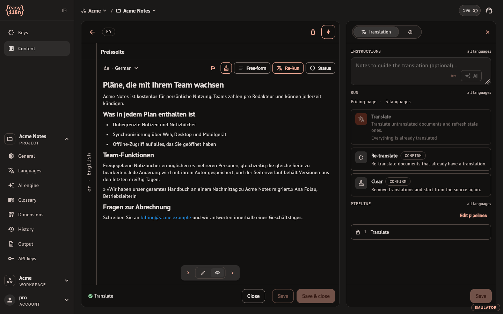Screen dimensions: 503x314
Task: Click the Re-Run translation button
Action: (x=288, y=68)
